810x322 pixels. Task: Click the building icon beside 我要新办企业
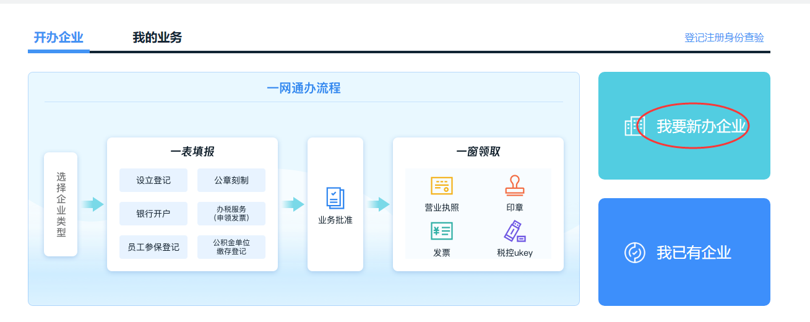pyautogui.click(x=635, y=126)
